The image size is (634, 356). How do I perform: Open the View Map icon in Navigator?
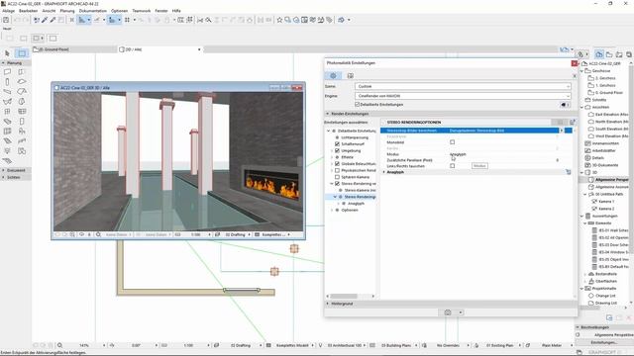(609, 54)
